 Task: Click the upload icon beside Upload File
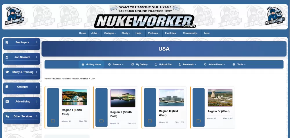click(x=156, y=64)
